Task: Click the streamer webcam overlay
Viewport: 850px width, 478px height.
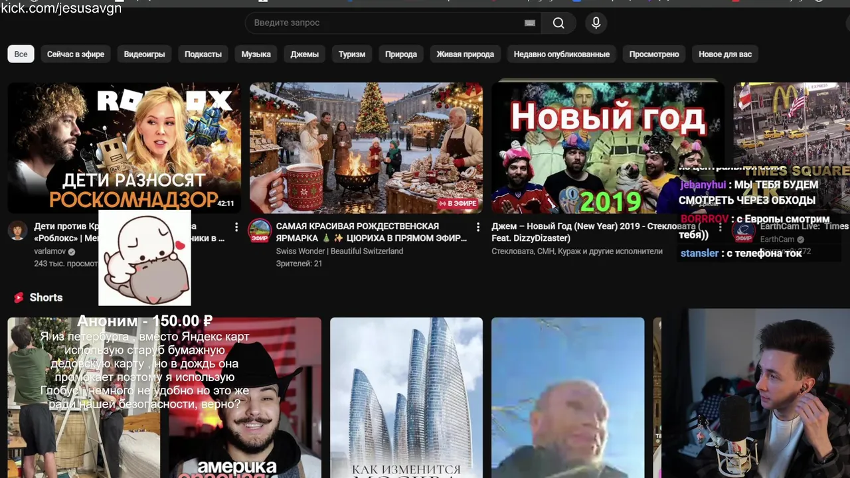Action: (x=757, y=393)
